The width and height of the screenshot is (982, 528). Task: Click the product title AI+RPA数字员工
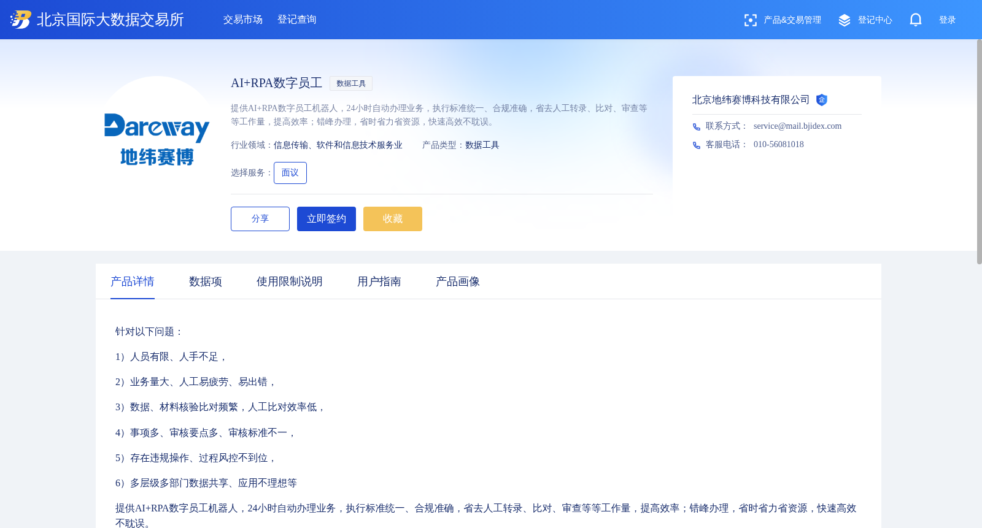coord(276,83)
